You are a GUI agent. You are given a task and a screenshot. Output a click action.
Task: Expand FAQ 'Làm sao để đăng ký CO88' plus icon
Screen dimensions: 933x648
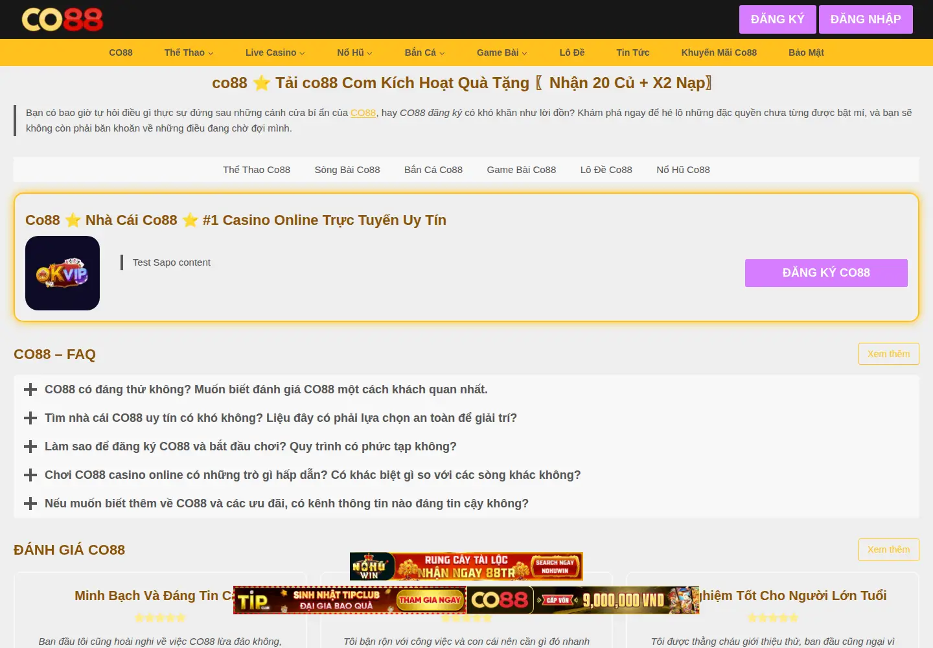click(x=30, y=446)
